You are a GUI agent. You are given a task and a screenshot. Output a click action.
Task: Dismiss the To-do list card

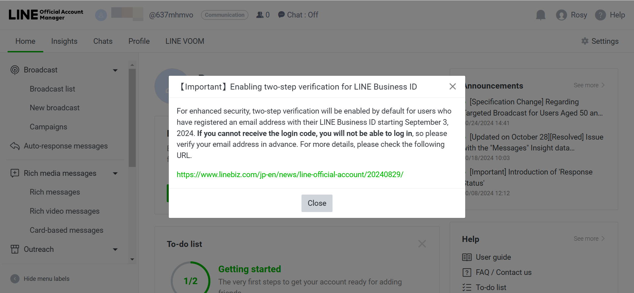(422, 244)
